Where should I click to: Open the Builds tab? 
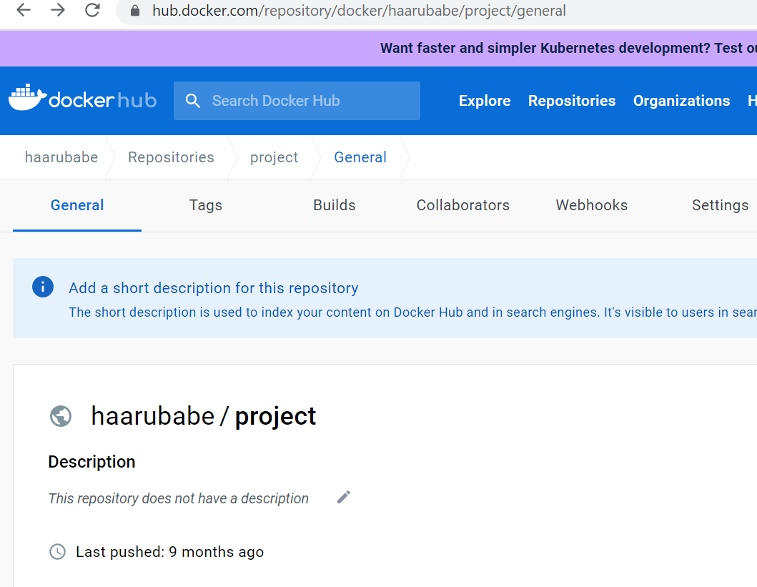[x=334, y=205]
